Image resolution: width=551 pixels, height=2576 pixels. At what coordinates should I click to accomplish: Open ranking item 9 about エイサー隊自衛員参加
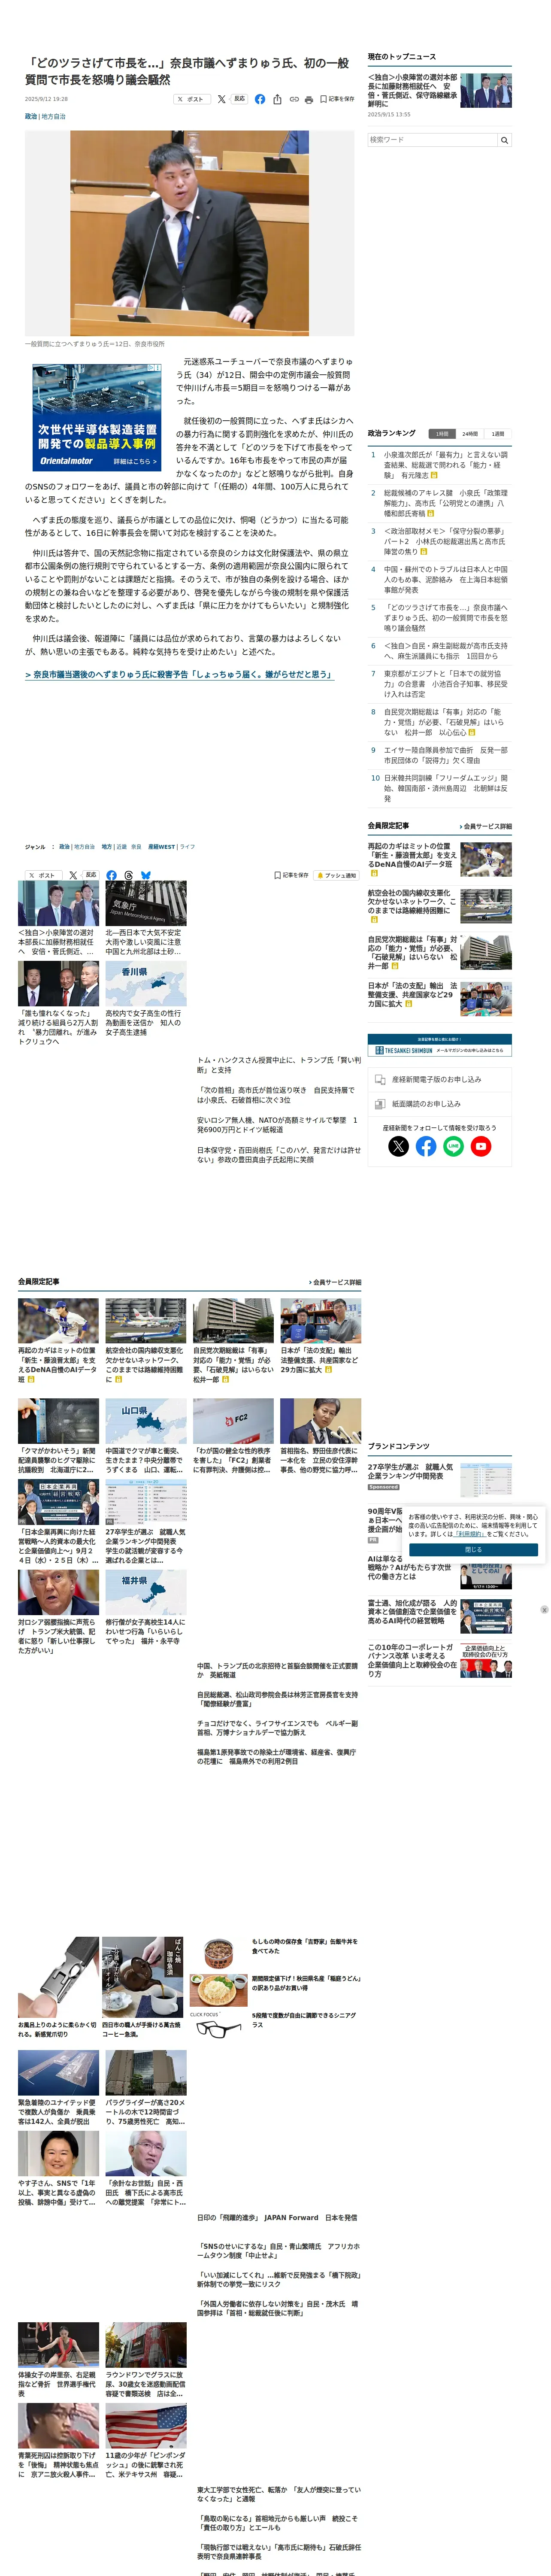point(445,755)
